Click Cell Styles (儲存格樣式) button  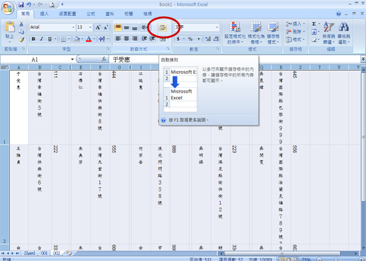coord(273,33)
